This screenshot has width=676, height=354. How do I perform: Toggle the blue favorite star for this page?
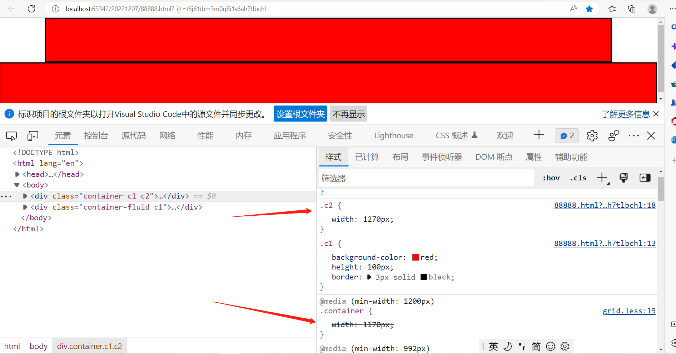pos(589,9)
